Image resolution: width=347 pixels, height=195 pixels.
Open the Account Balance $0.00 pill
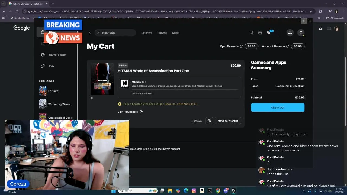point(298,46)
